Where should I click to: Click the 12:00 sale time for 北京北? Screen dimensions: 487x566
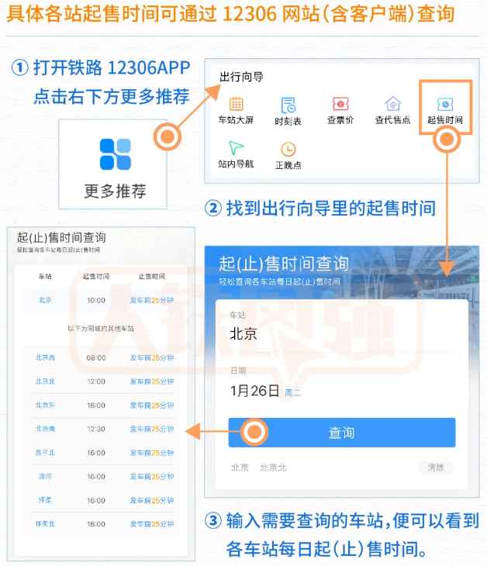tap(96, 381)
